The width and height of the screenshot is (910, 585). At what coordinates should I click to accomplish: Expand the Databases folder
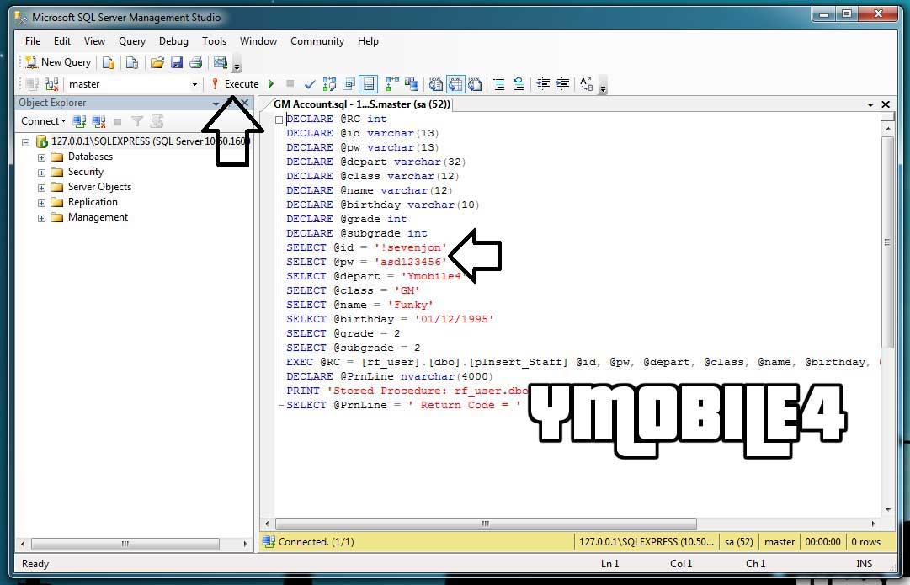pyautogui.click(x=41, y=157)
